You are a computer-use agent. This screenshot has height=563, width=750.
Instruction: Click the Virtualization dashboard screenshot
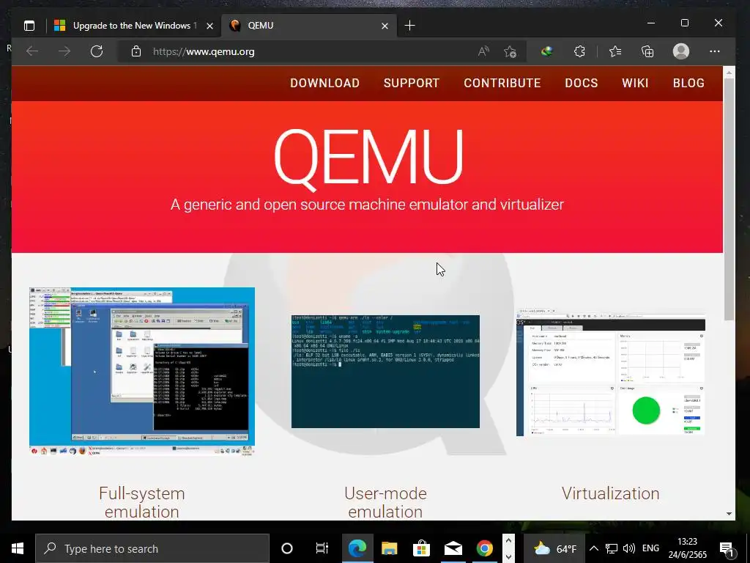(x=611, y=372)
